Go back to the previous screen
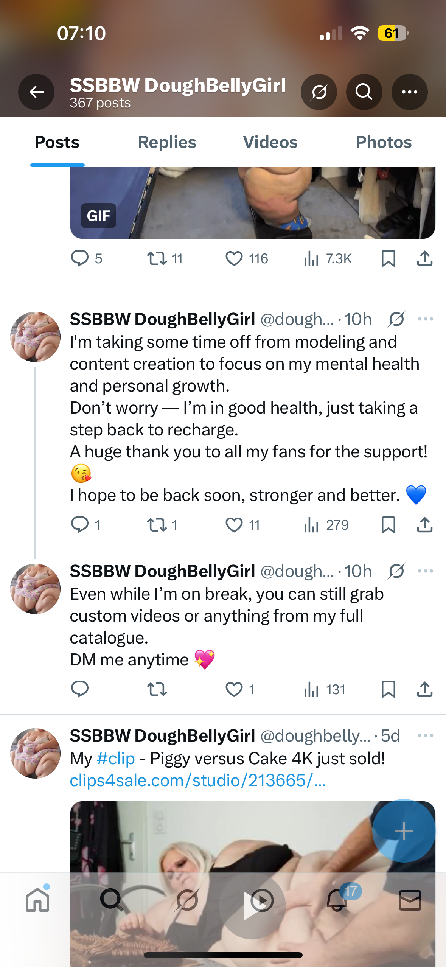This screenshot has width=446, height=967. click(36, 92)
